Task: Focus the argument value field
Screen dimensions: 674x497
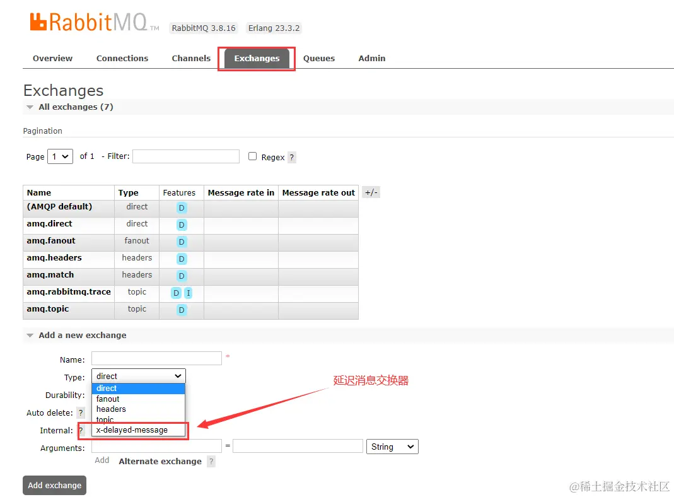Action: tap(298, 447)
